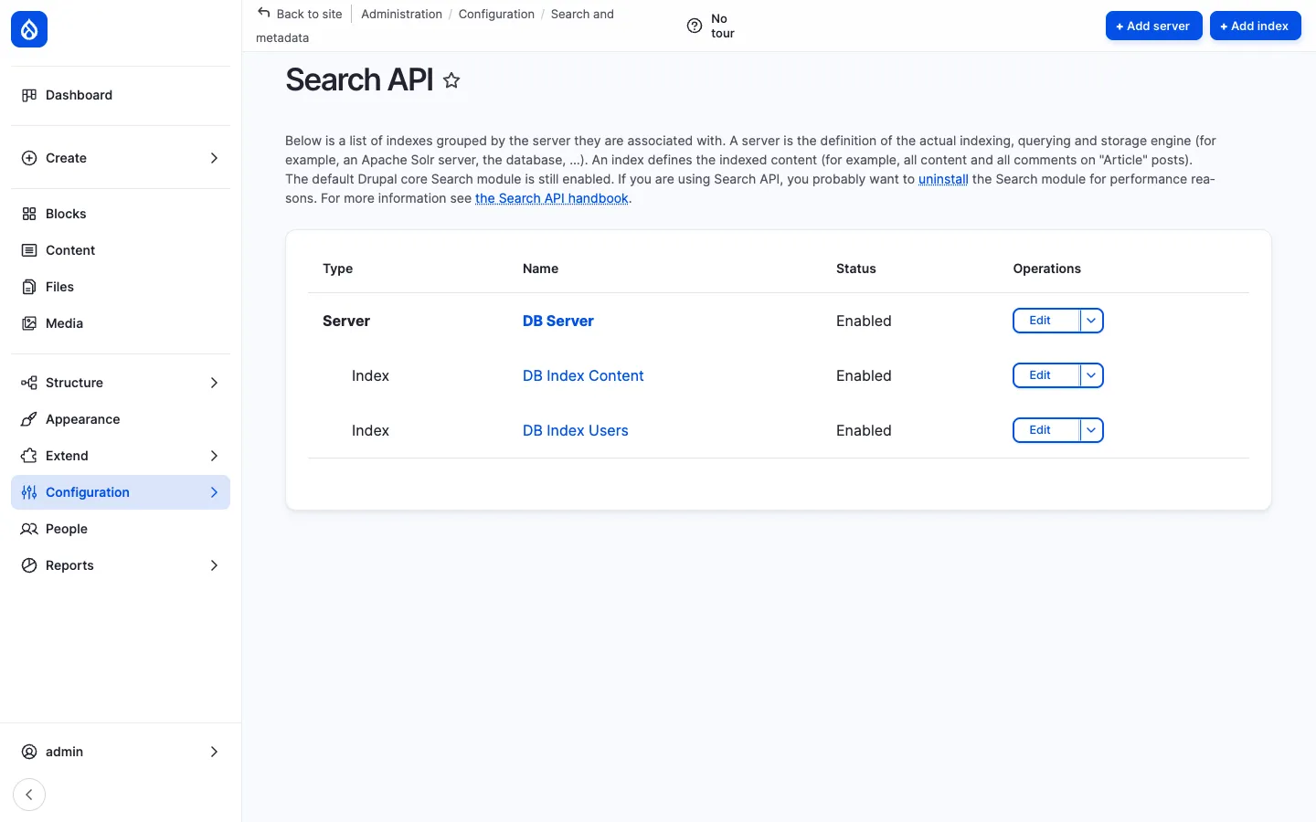Click the Add server button
This screenshot has width=1316, height=822.
click(x=1153, y=26)
